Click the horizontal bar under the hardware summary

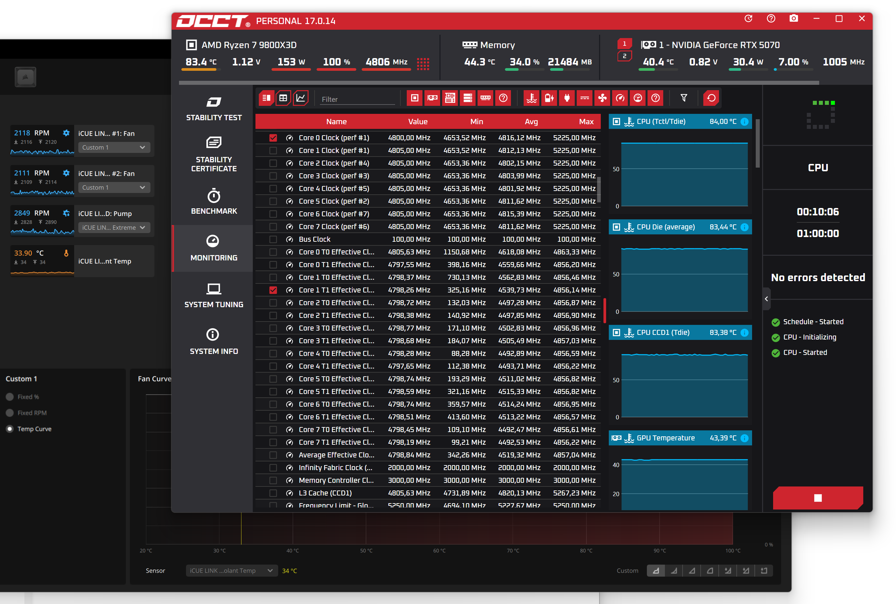click(x=499, y=83)
